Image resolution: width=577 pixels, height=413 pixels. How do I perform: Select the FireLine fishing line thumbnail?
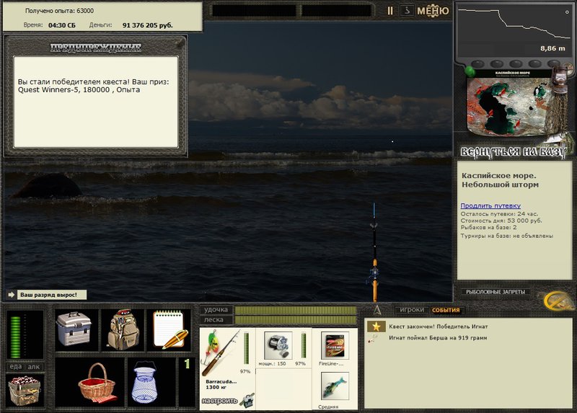335,345
